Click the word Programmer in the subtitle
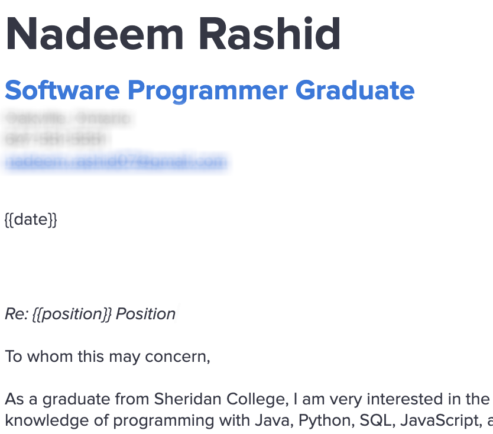 208,91
